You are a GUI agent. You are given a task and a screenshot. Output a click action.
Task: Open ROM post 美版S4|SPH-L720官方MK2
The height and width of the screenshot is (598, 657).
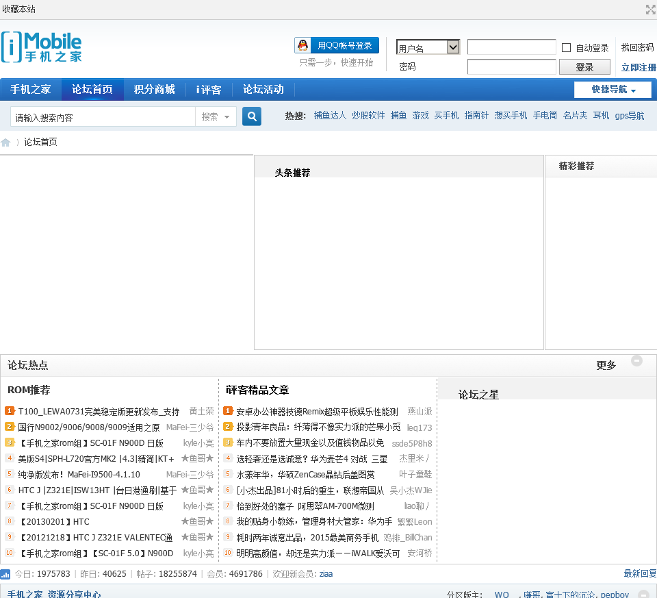pyautogui.click(x=96, y=459)
